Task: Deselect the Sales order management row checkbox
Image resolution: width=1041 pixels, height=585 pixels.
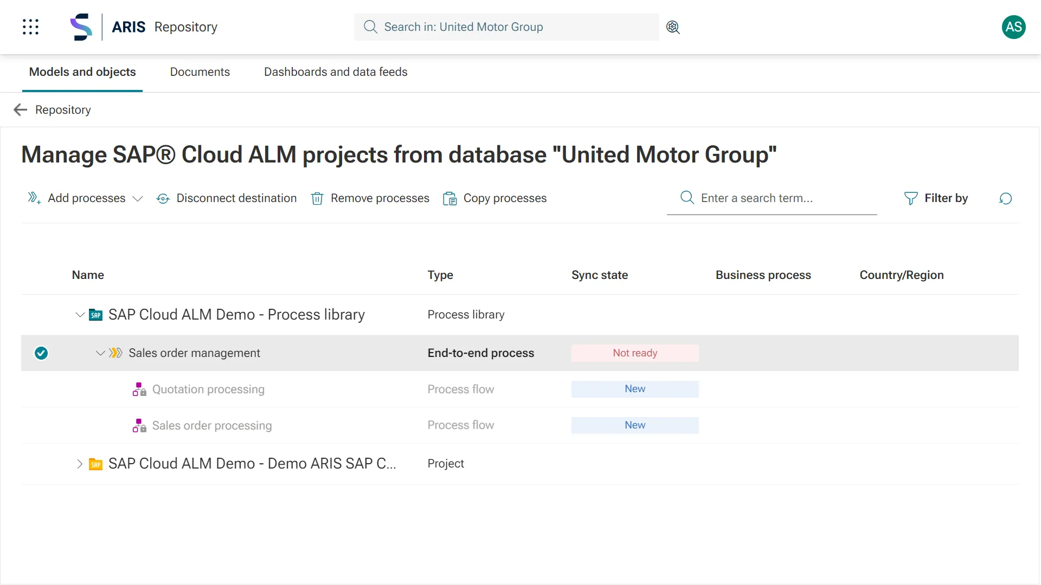Action: 41,353
